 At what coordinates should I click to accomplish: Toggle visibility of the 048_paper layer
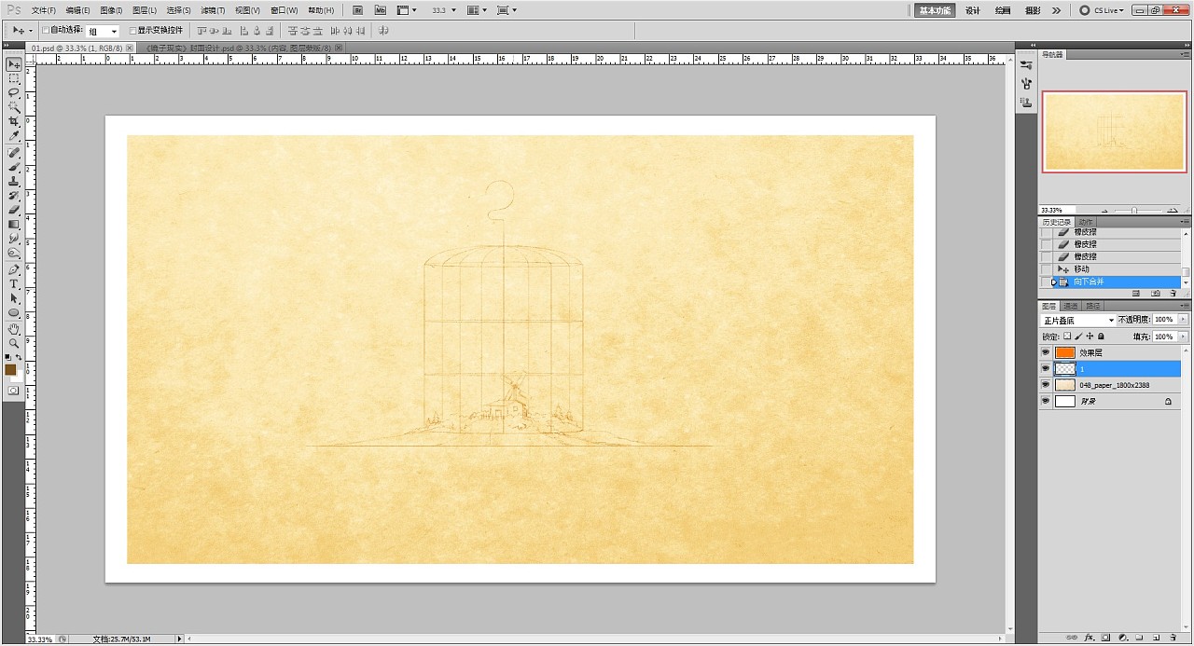(x=1046, y=384)
